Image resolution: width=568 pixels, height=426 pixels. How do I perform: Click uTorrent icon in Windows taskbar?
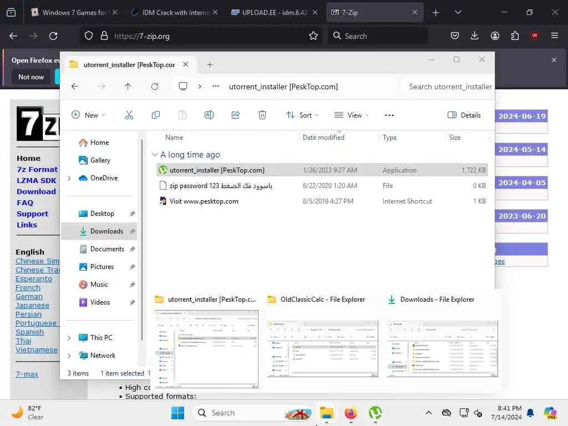pos(376,413)
